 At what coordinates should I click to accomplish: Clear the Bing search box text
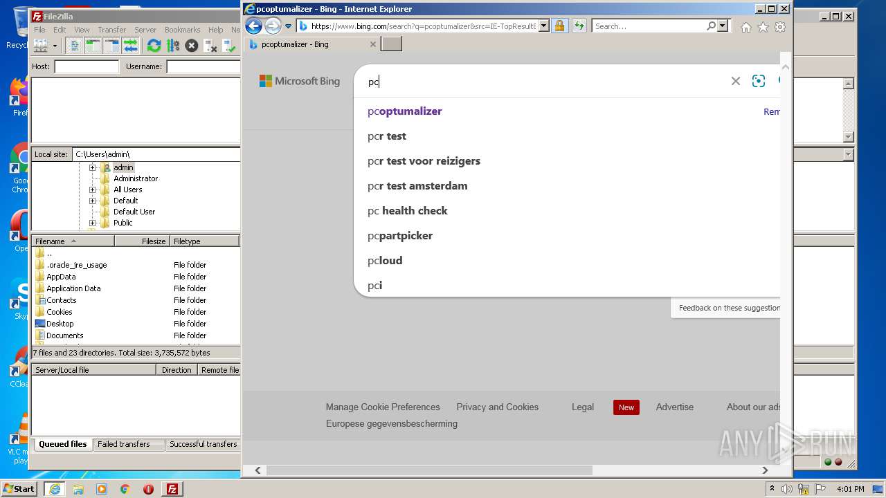tap(736, 81)
